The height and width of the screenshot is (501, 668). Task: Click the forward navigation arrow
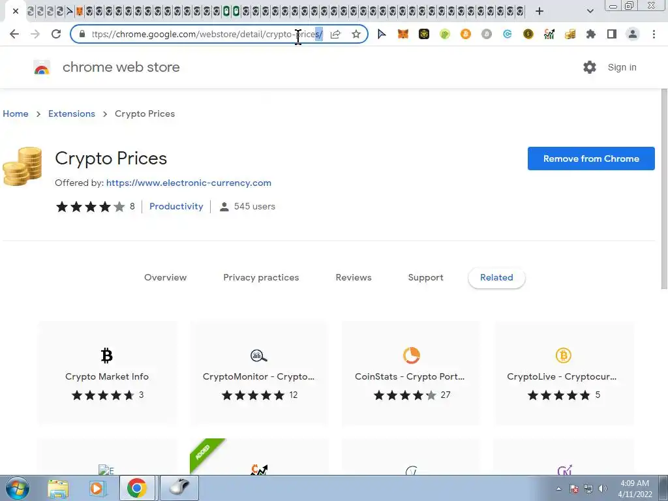pos(35,34)
